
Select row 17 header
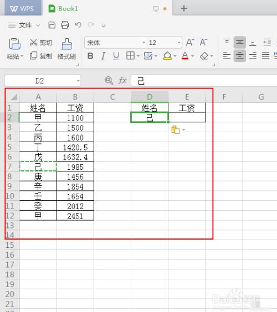tap(10, 264)
